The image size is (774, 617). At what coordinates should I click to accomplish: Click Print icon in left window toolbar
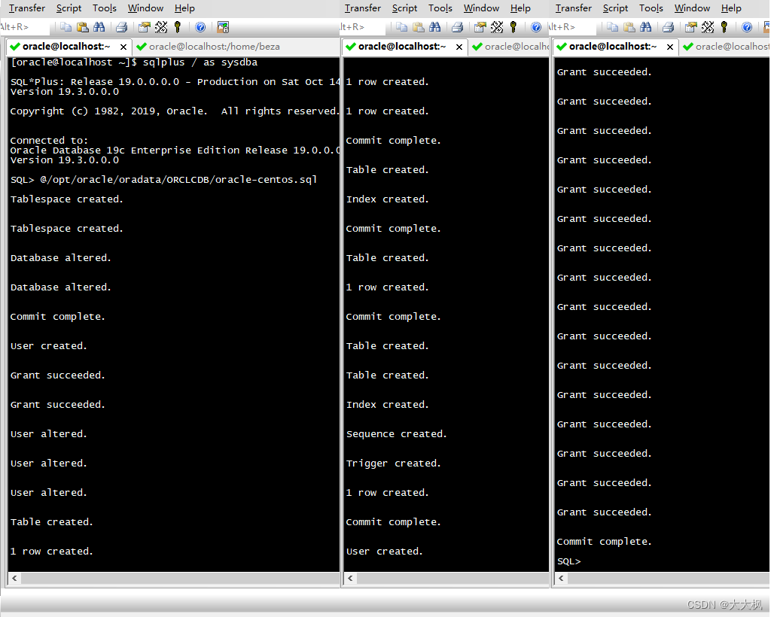(x=121, y=27)
